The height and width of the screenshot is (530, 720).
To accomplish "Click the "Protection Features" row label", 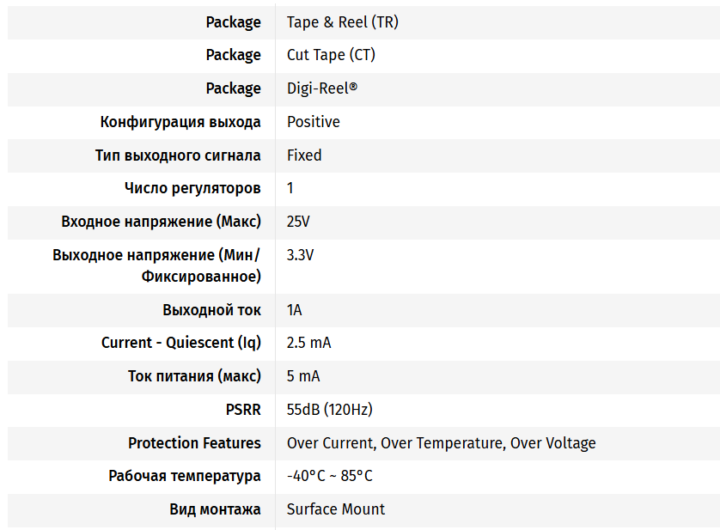I will tap(194, 443).
